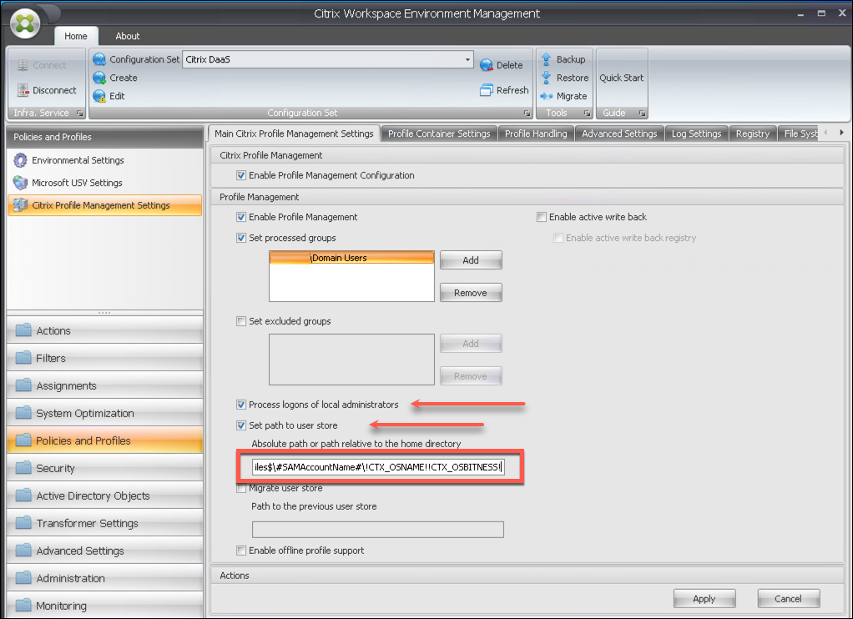Click Add button for processed groups
Image resolution: width=853 pixels, height=619 pixels.
tap(471, 260)
